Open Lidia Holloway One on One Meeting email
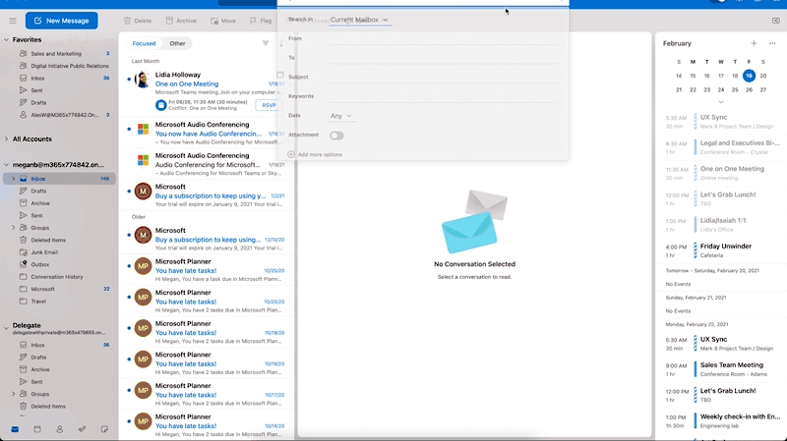This screenshot has width=787, height=441. point(206,90)
